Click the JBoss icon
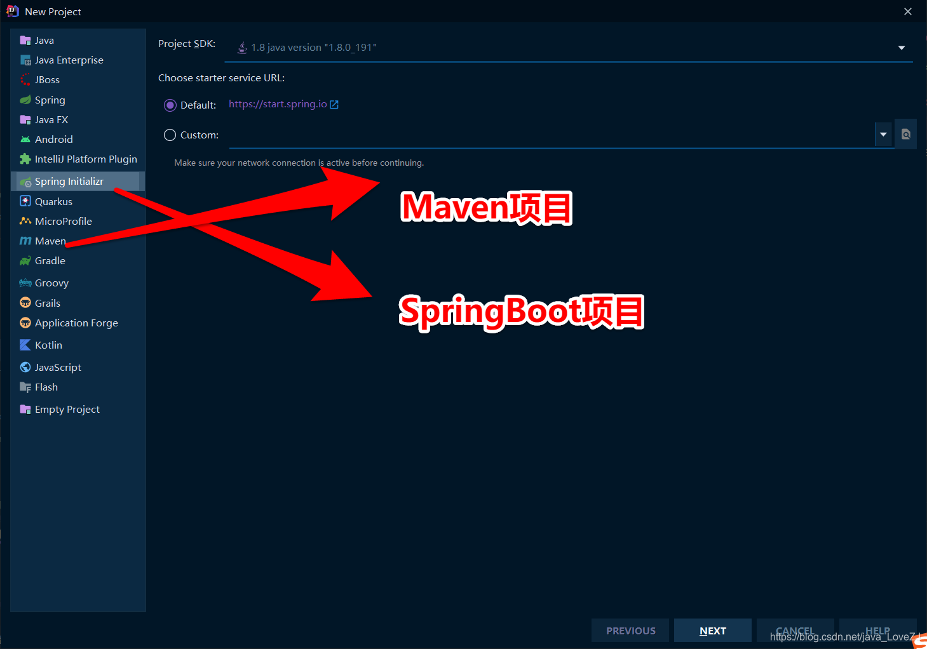Image resolution: width=927 pixels, height=649 pixels. pos(25,80)
